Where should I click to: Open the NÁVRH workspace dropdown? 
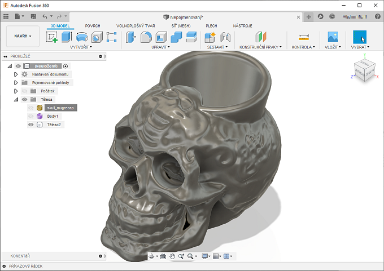pos(23,36)
